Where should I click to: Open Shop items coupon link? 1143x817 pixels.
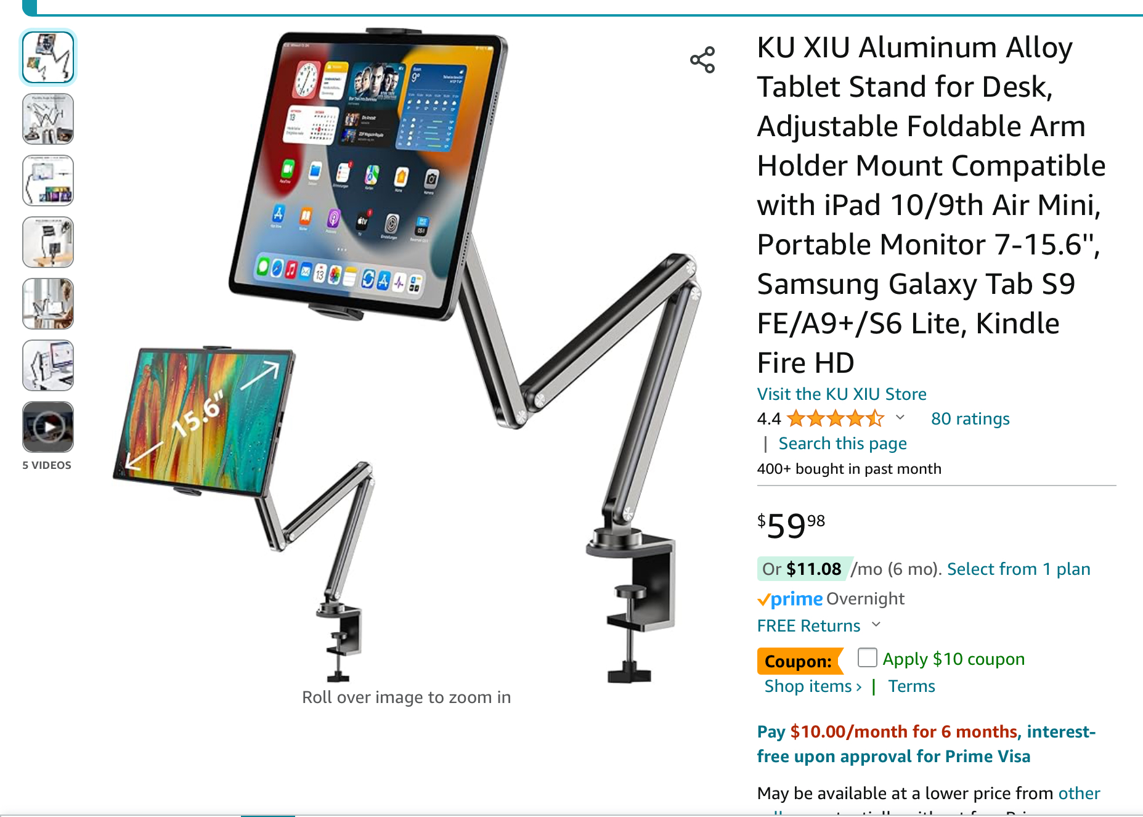[x=813, y=686]
